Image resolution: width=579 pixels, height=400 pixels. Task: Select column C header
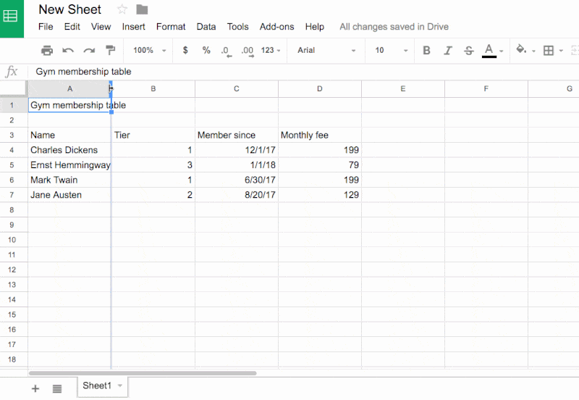coord(237,88)
